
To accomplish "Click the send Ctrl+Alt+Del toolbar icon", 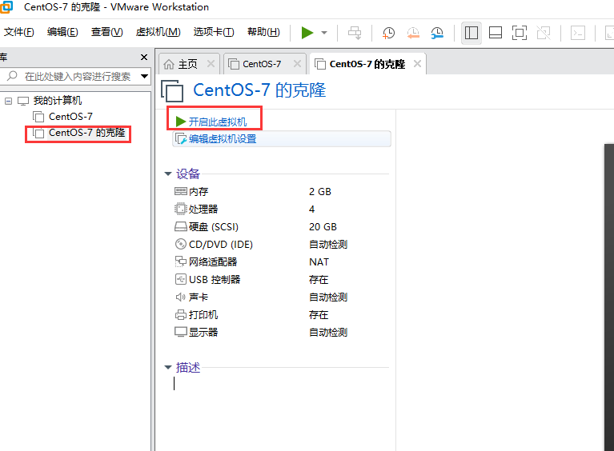I will click(x=355, y=33).
